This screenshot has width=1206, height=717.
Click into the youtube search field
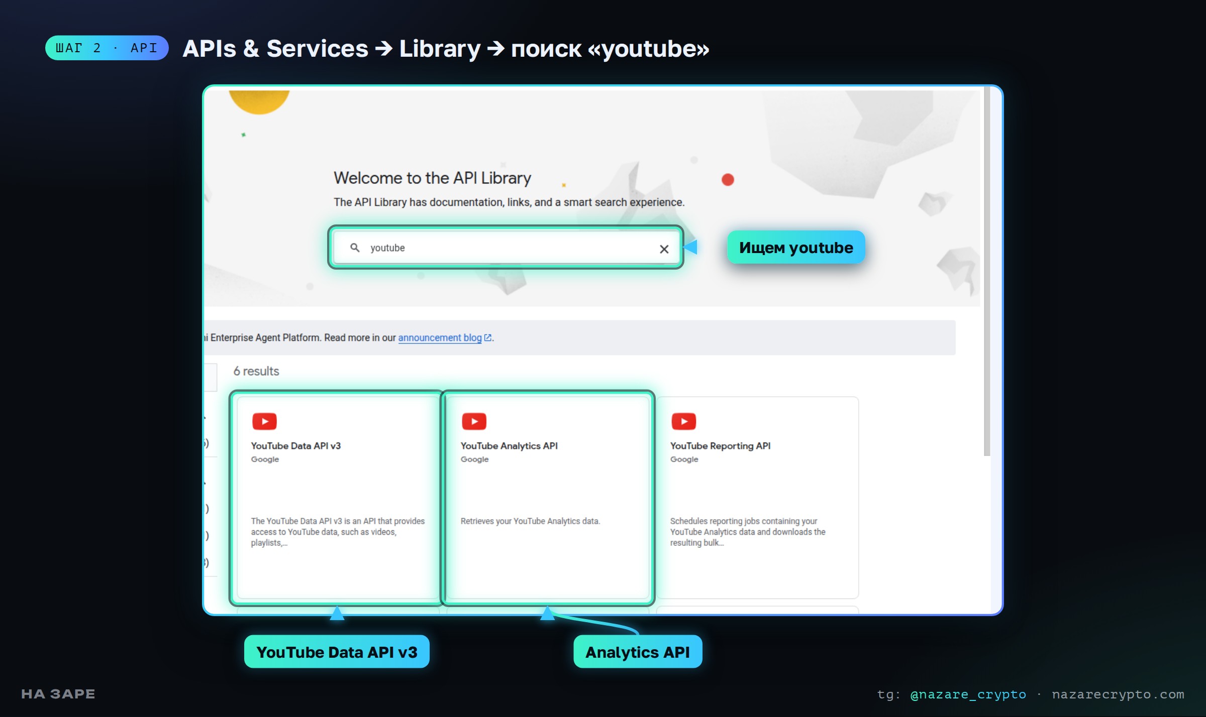point(507,248)
